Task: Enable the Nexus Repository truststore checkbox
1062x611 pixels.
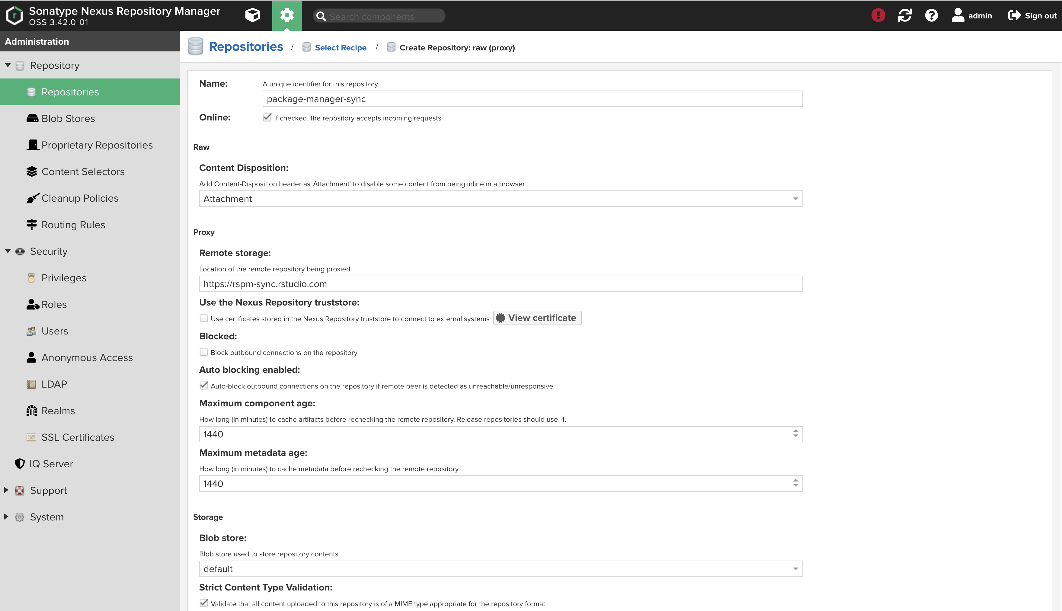Action: tap(204, 318)
